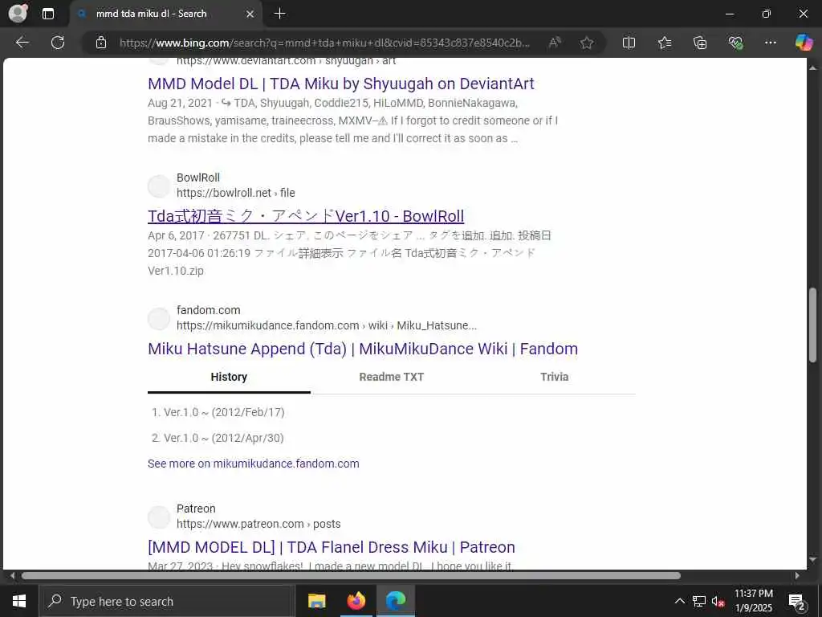822x617 pixels.
Task: Open the muted volume tray icon
Action: point(718,602)
